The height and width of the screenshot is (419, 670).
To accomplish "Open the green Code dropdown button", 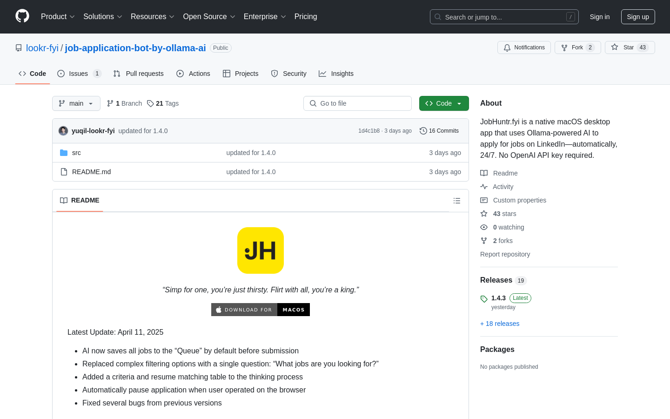I will tap(444, 103).
